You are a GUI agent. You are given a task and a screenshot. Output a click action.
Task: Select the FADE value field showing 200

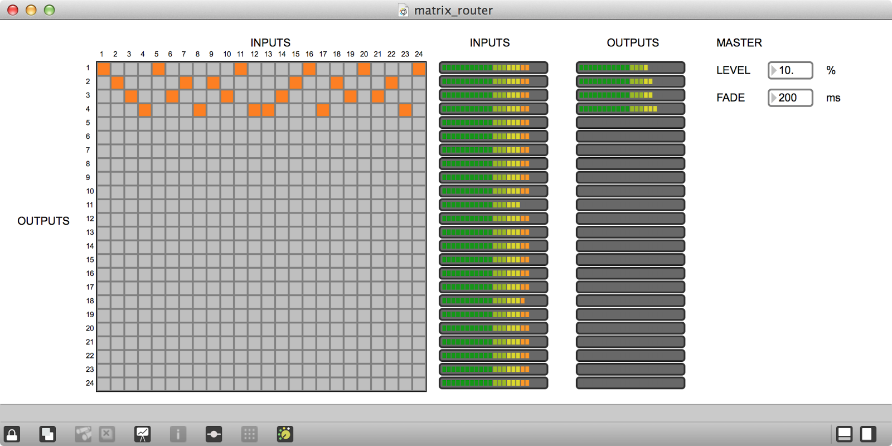coord(791,98)
